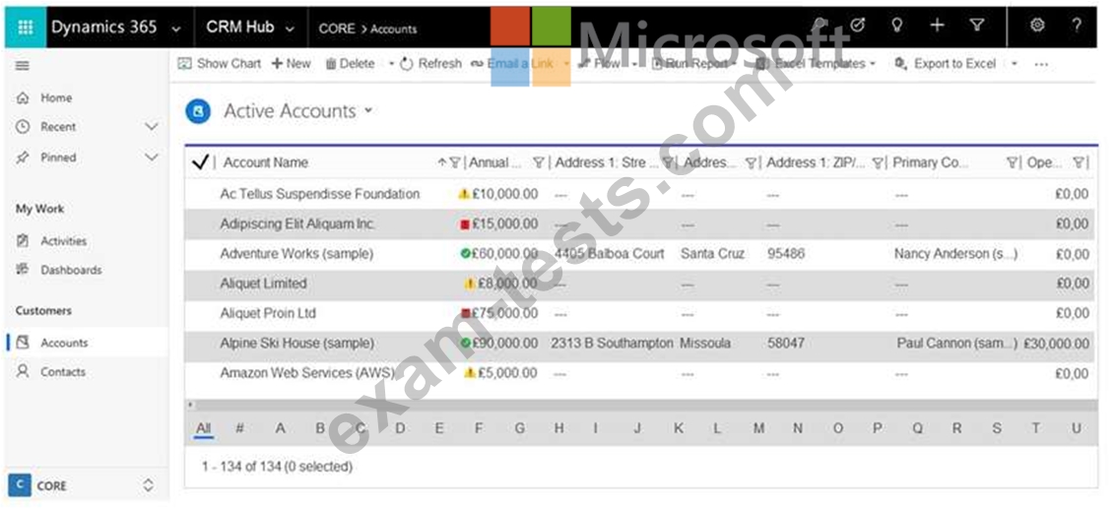Viewport: 1115px width, 509px height.
Task: Filter accounts by letter M
Action: point(758,428)
